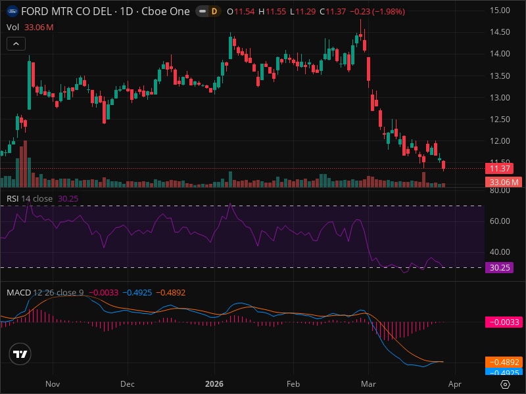Select the MACD 12 26 close 9 legend
This screenshot has height=394, width=526.
(x=45, y=292)
